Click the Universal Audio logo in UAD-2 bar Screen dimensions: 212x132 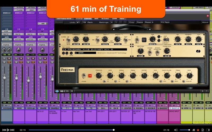click(x=57, y=91)
